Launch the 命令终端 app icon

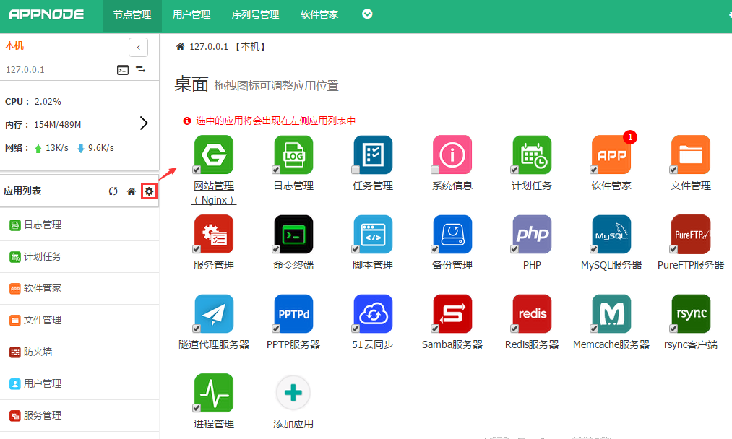[293, 234]
